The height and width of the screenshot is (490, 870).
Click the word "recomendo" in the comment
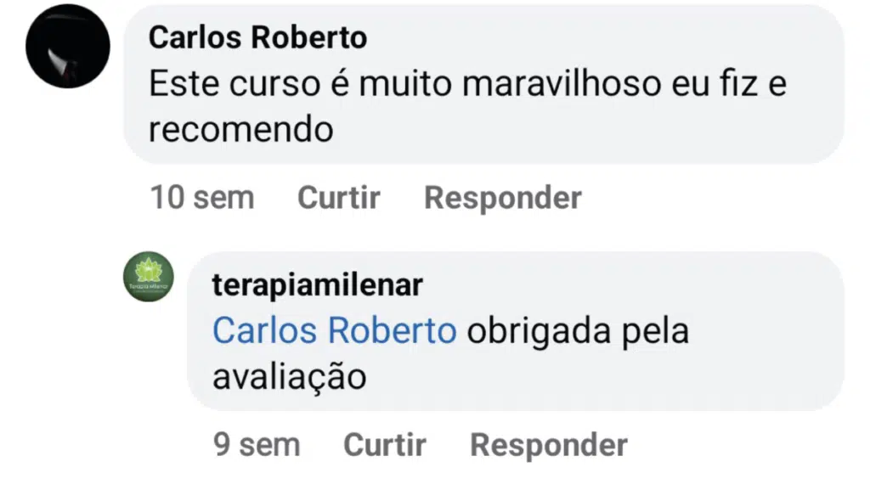coord(240,129)
